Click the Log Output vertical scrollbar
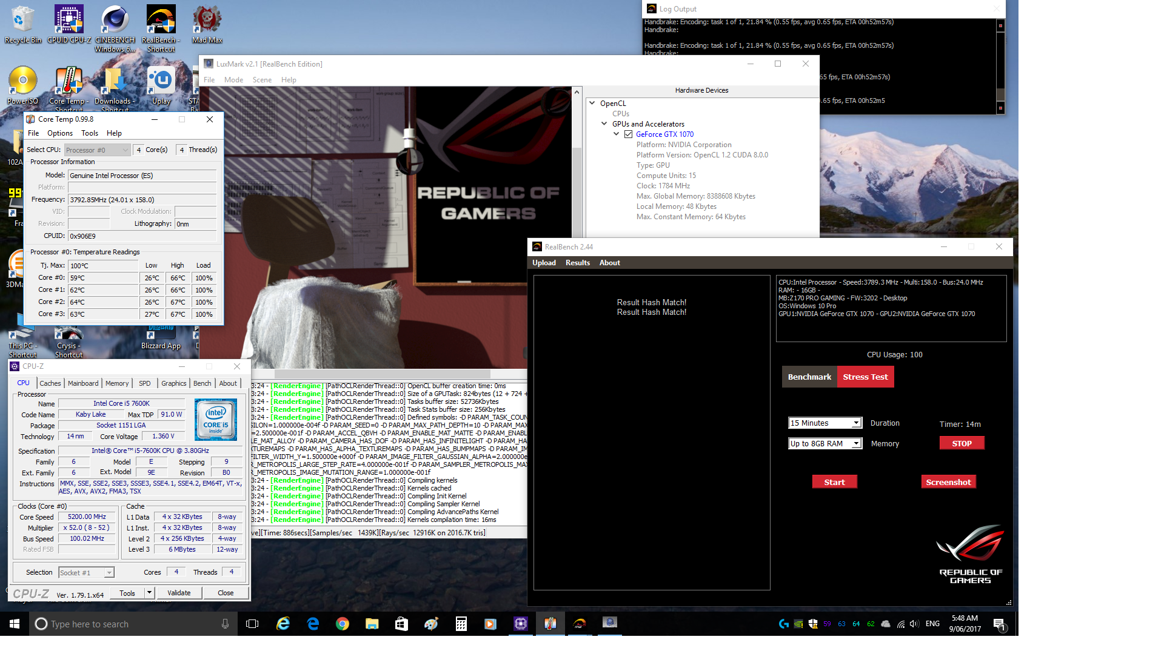This screenshot has height=654, width=1164. (x=1000, y=67)
